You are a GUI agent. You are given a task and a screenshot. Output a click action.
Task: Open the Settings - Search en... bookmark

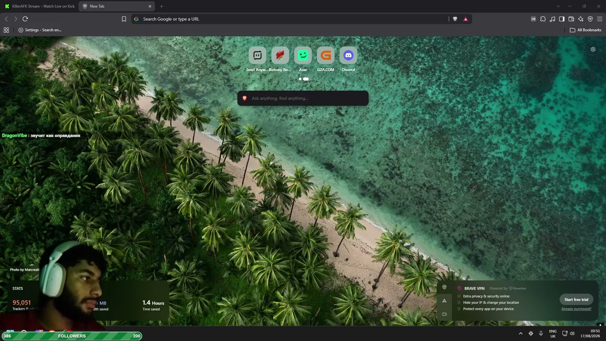point(40,30)
